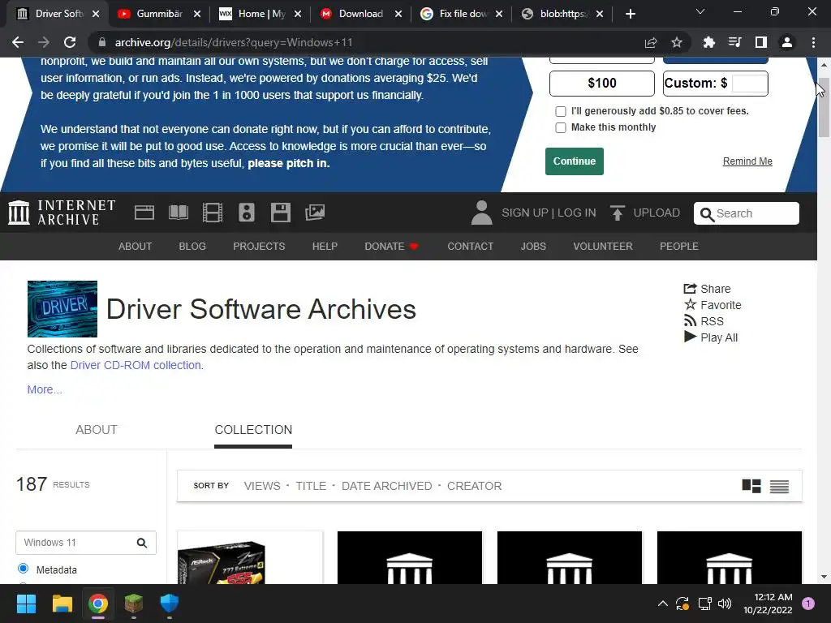Show hidden system tray icons
Image resolution: width=831 pixels, height=623 pixels.
pos(662,604)
